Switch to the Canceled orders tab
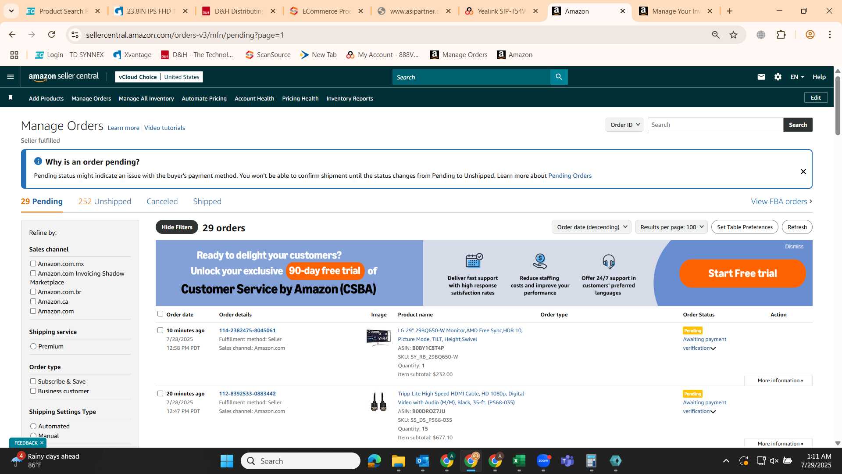Screen dimensions: 842x474 tap(162, 201)
